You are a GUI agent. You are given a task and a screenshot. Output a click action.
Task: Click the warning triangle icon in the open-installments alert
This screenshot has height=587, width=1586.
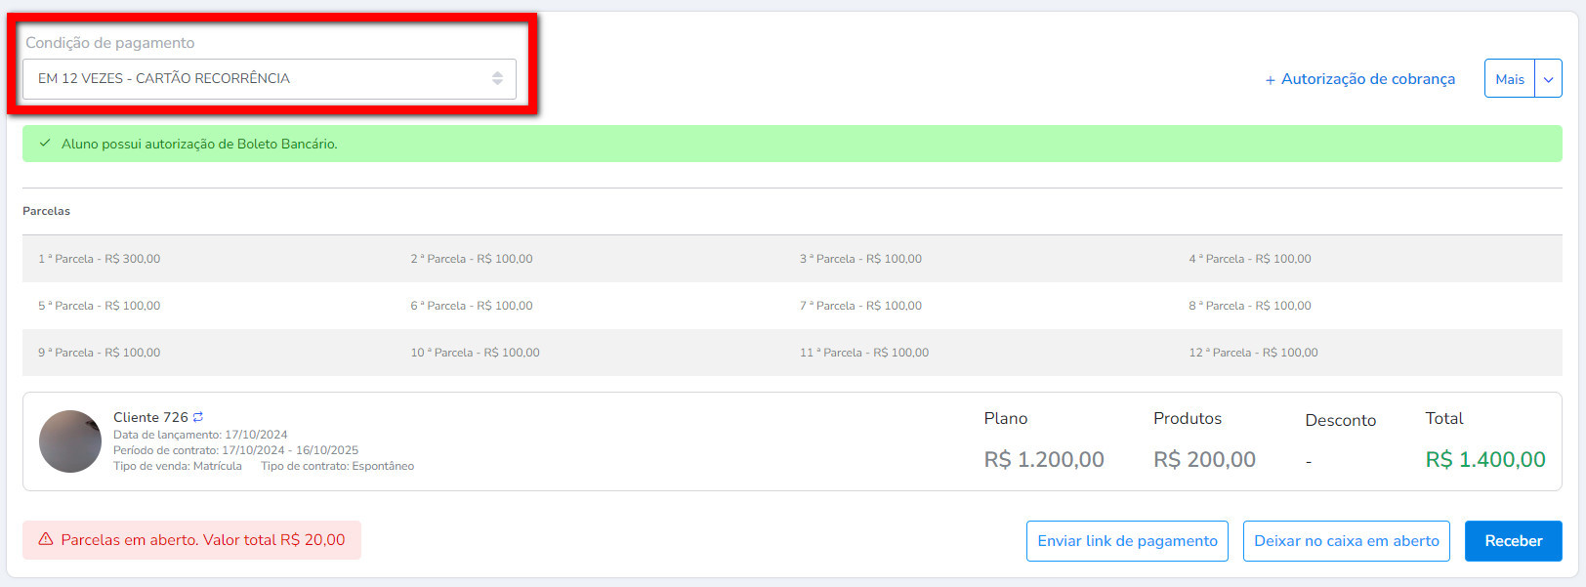click(46, 539)
